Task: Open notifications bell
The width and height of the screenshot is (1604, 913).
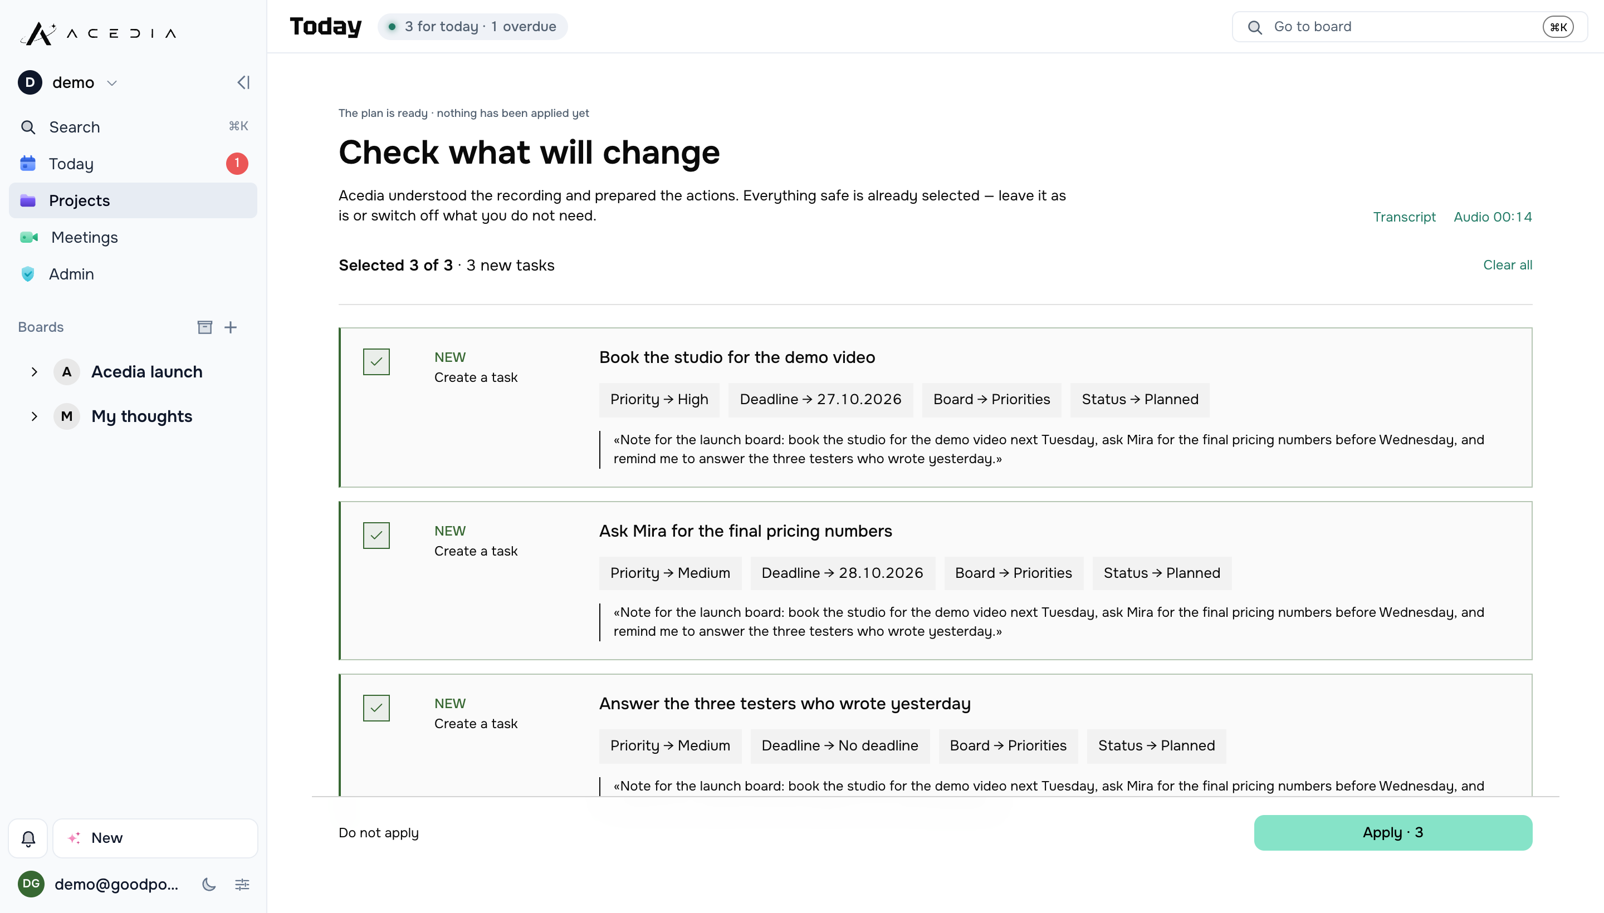Action: coord(28,838)
